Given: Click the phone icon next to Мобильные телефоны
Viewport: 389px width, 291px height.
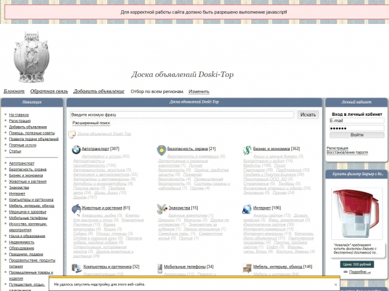Looking at the screenshot, I should pyautogui.click(x=160, y=268).
